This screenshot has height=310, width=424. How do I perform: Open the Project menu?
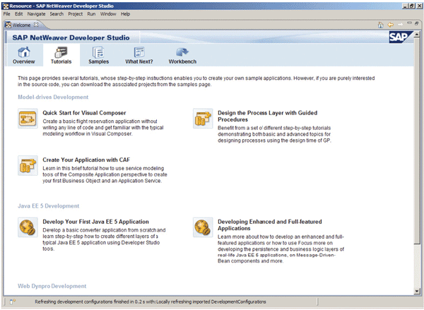click(x=75, y=13)
